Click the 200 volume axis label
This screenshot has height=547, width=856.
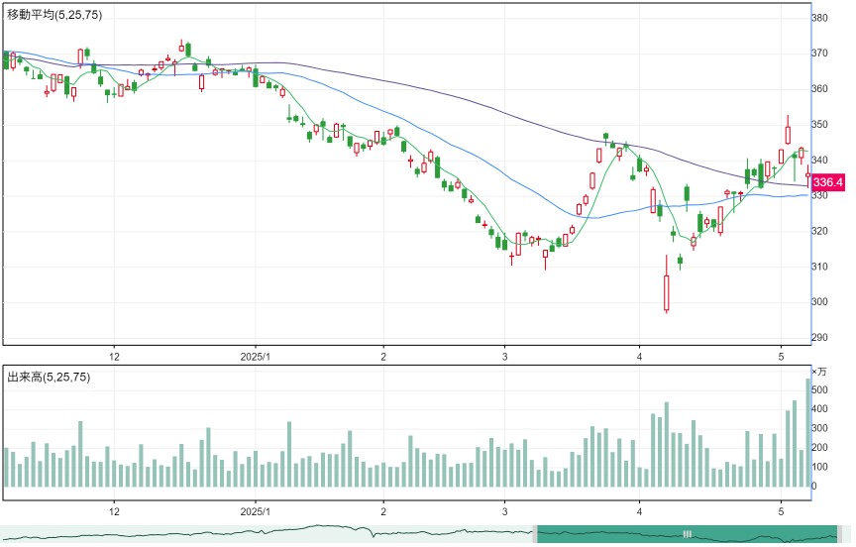point(820,448)
